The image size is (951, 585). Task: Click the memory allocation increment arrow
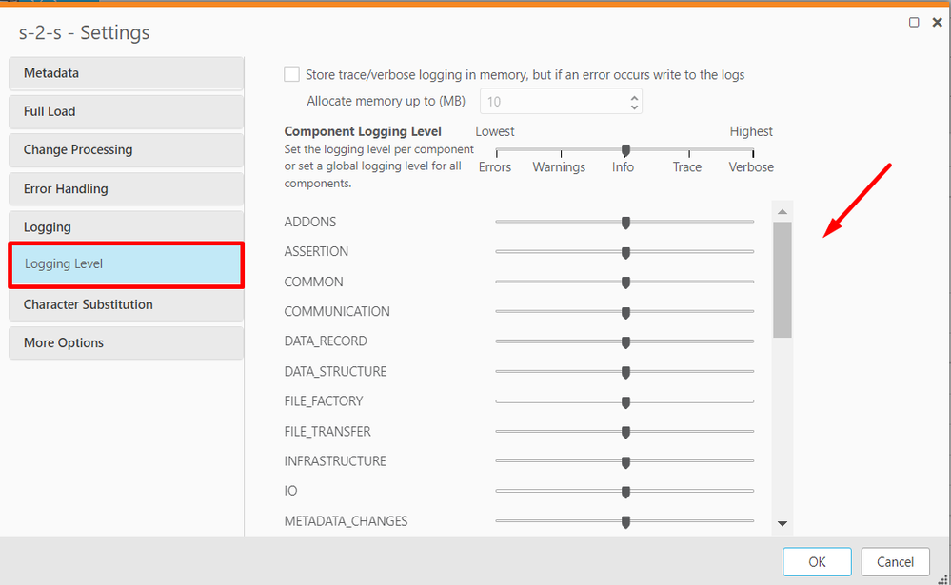634,95
